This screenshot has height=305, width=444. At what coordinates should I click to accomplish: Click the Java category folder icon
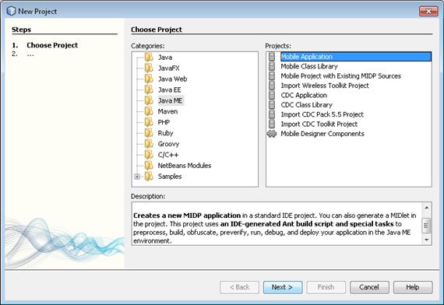click(x=149, y=57)
